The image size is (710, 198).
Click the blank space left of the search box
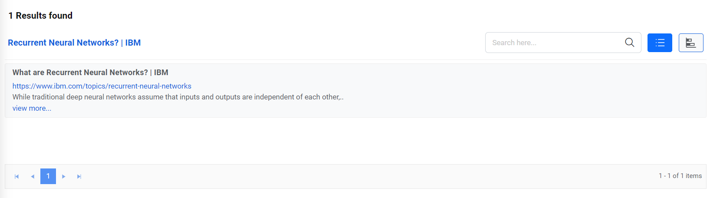point(312,43)
